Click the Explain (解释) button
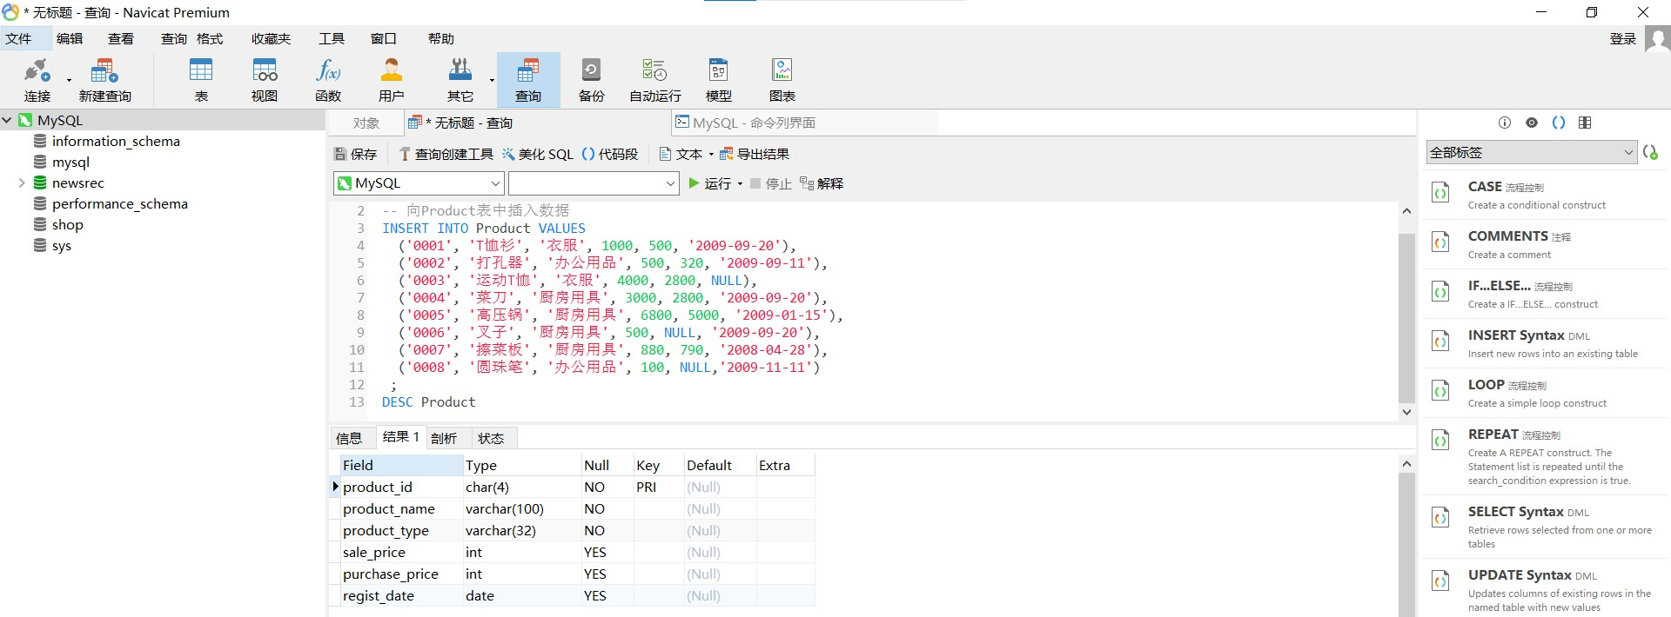The image size is (1671, 617). (x=822, y=183)
